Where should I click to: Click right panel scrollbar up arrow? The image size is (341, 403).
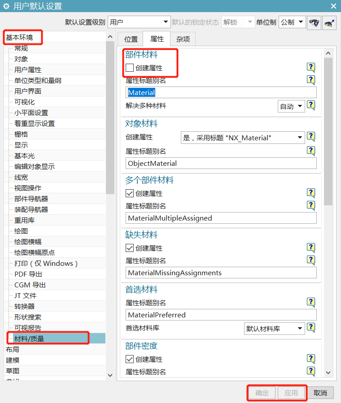tap(328, 53)
